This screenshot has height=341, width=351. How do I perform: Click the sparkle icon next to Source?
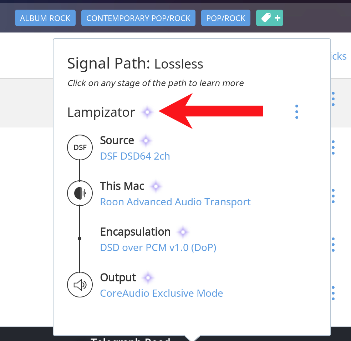point(145,141)
